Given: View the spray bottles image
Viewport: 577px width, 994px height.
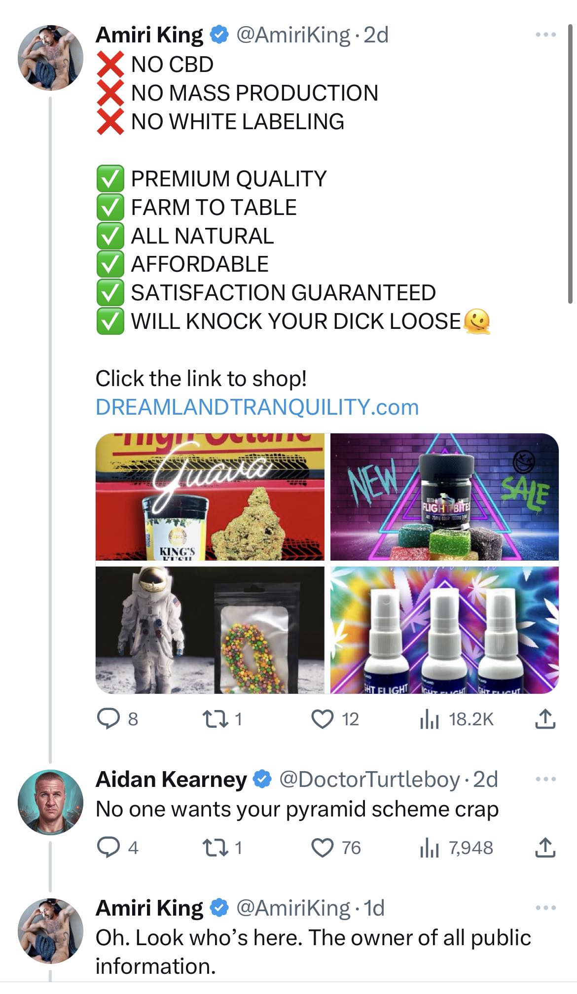Looking at the screenshot, I should [444, 630].
